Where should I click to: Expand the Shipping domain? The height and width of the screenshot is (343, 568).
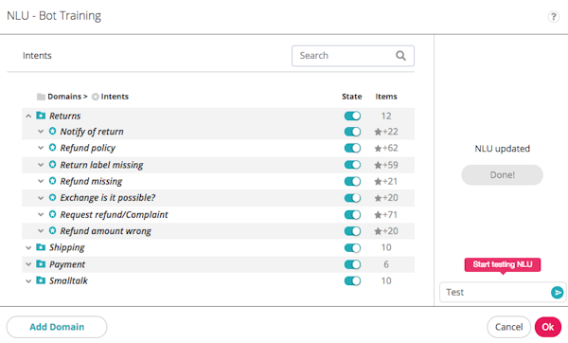(x=28, y=247)
